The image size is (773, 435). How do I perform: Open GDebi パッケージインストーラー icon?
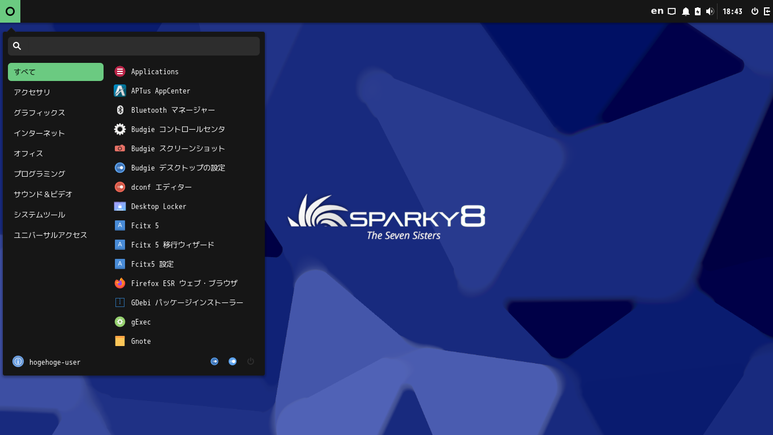point(120,302)
